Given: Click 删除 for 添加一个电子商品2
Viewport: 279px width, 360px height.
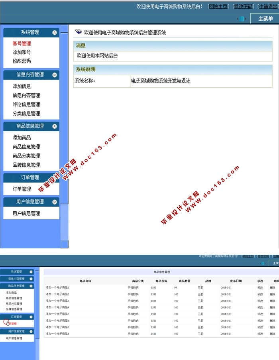Looking at the screenshot, I should [272, 294].
